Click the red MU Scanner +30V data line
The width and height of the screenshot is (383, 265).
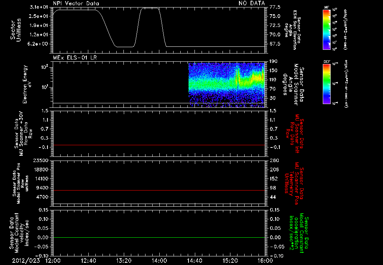pos(159,145)
